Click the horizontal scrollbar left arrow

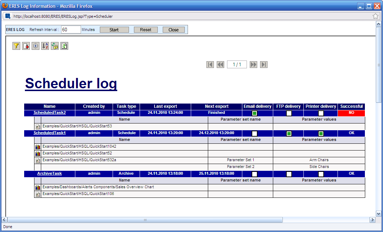coord(4,220)
